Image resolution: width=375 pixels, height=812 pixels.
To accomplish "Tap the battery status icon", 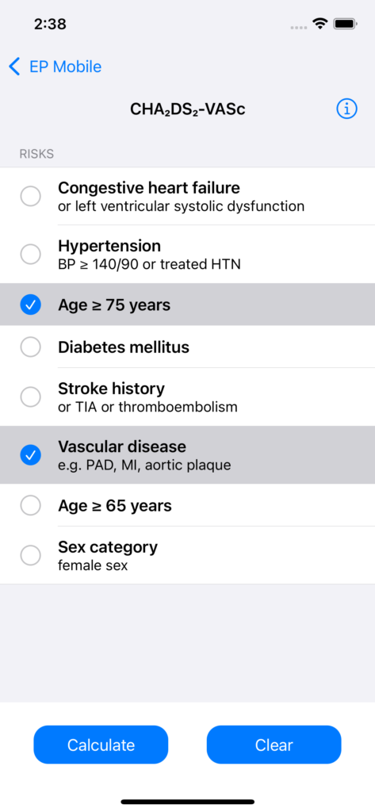I will click(344, 24).
